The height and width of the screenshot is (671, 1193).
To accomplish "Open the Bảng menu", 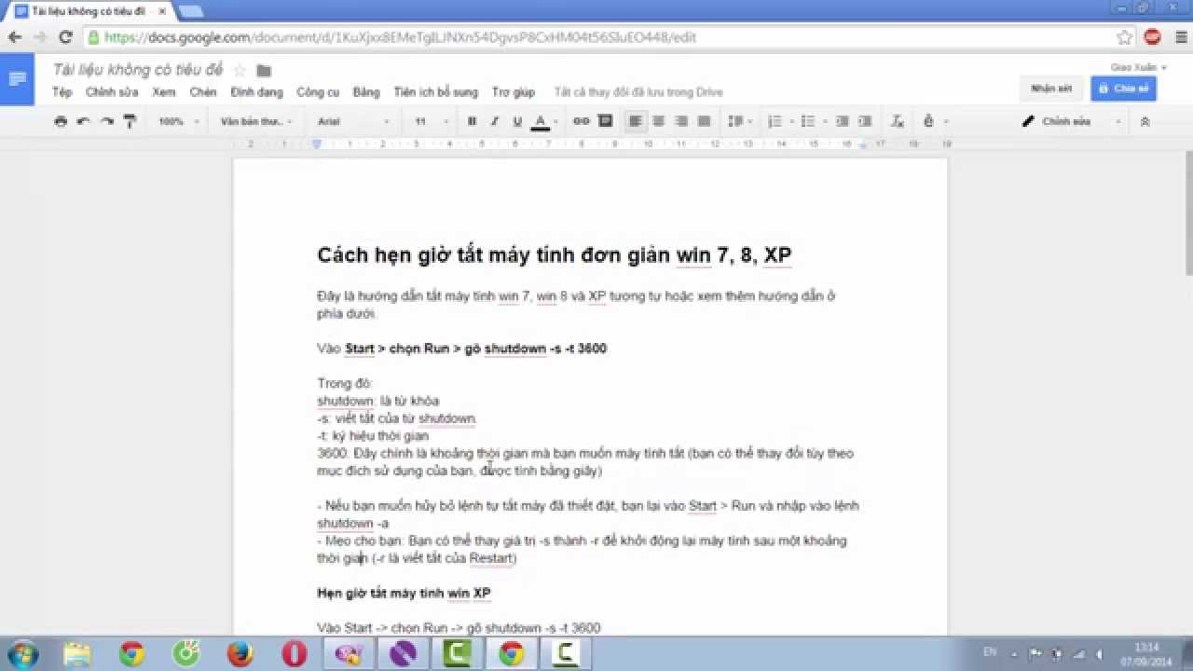I will tap(366, 92).
